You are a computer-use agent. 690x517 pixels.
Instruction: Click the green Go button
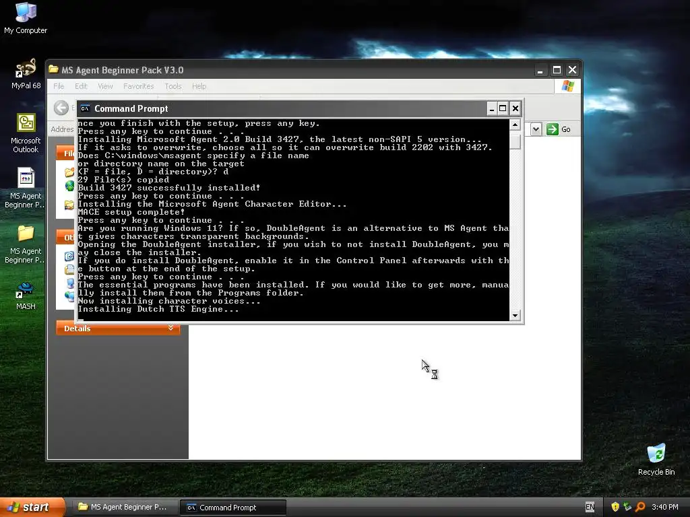[x=559, y=129]
